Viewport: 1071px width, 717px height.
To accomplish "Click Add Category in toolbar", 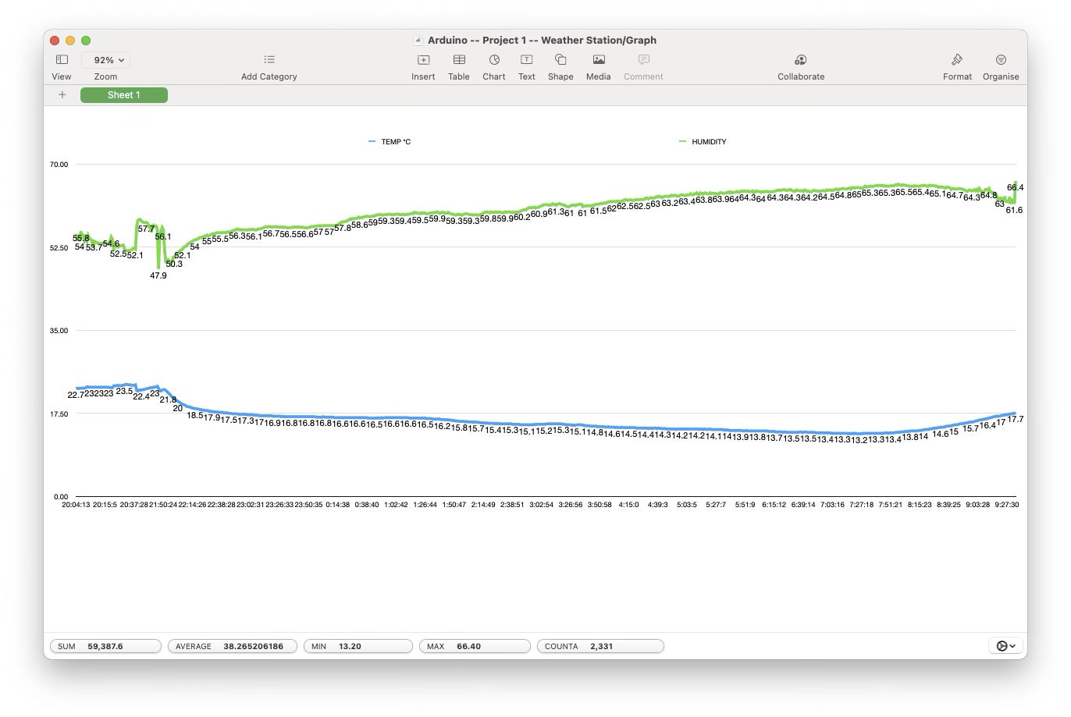I will point(269,60).
